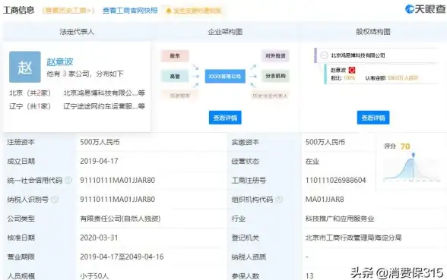447x280 pixels.
Task: Click 北京鸿易博科技有限公...等 company entry
Action: [x=104, y=93]
